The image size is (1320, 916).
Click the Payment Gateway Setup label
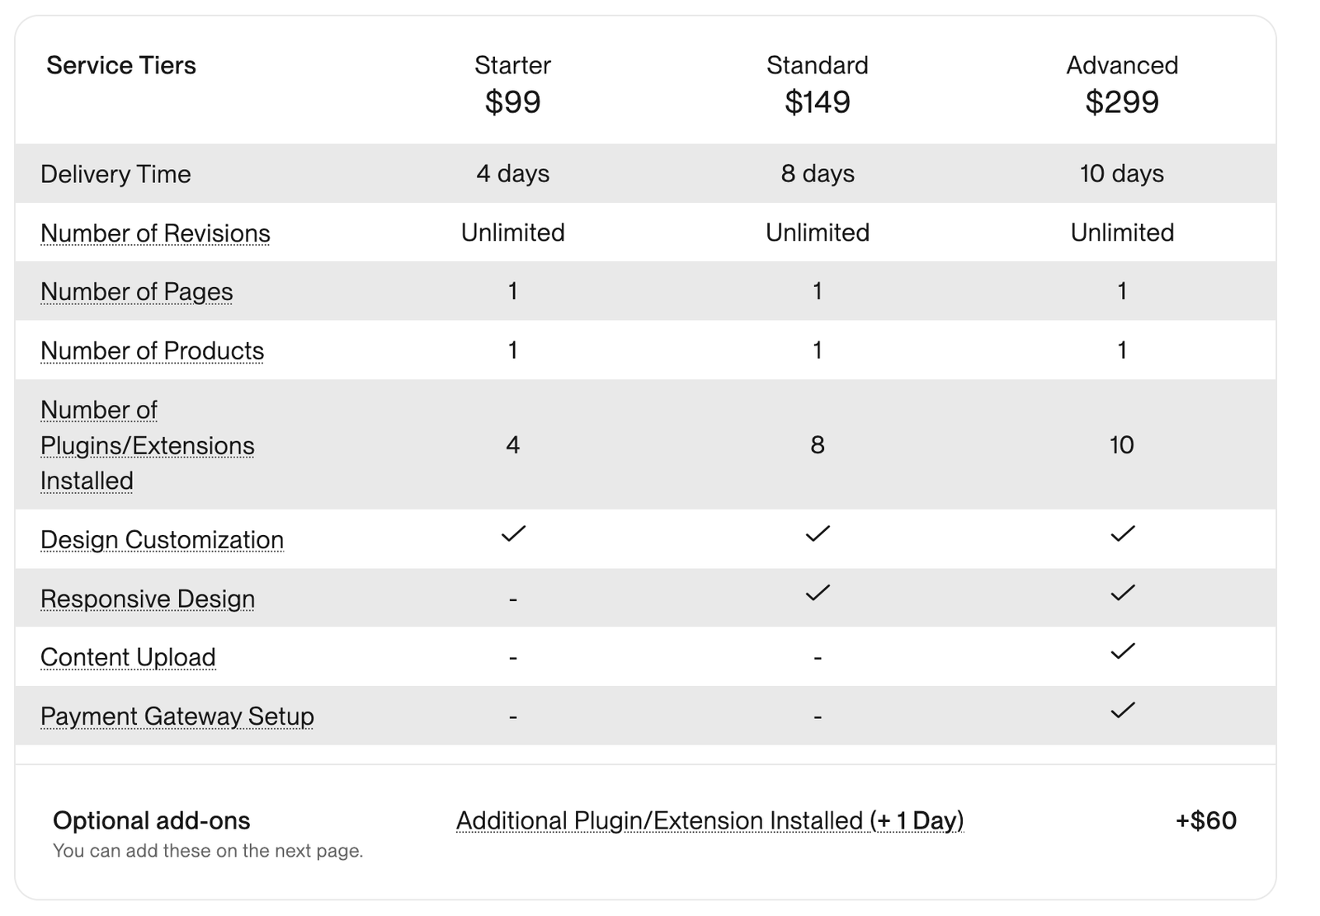[177, 716]
